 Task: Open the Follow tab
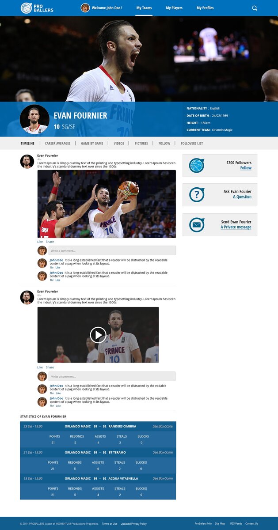pyautogui.click(x=164, y=144)
